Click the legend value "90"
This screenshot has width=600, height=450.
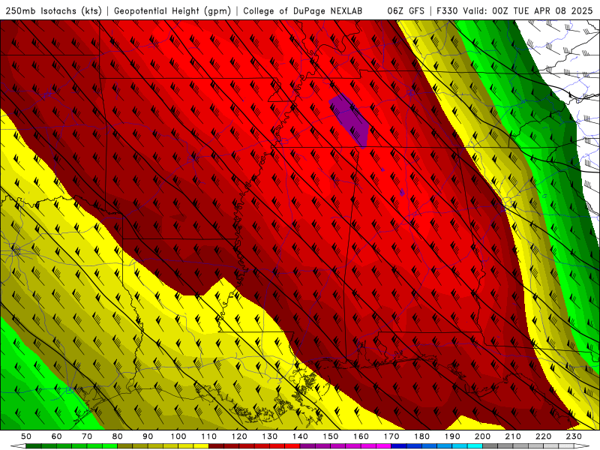click(x=148, y=436)
